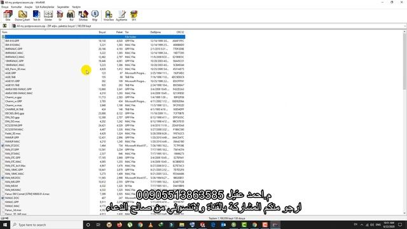The width and height of the screenshot is (407, 229).
Task: Select file Fanuc_3d.mac
Action: click(13, 210)
